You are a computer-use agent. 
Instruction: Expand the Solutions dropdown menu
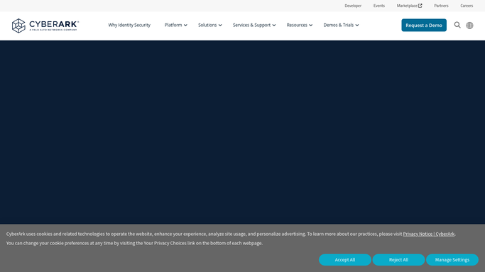[210, 25]
